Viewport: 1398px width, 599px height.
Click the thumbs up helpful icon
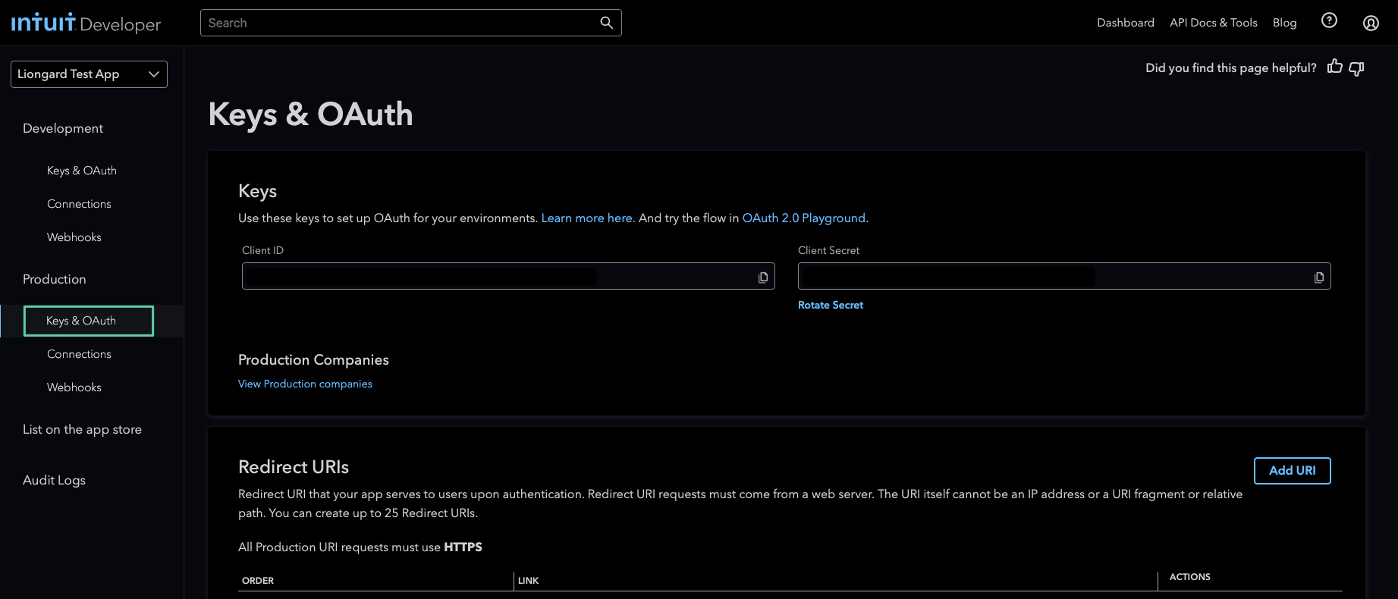point(1335,67)
